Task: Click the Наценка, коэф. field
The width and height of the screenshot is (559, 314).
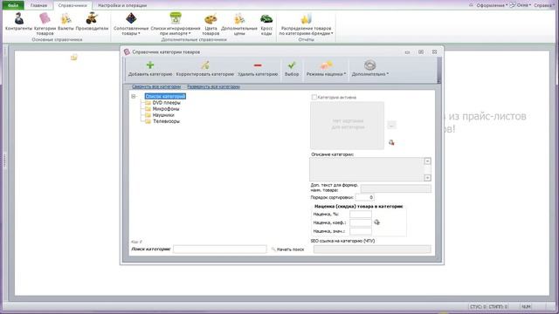Action: [361, 222]
